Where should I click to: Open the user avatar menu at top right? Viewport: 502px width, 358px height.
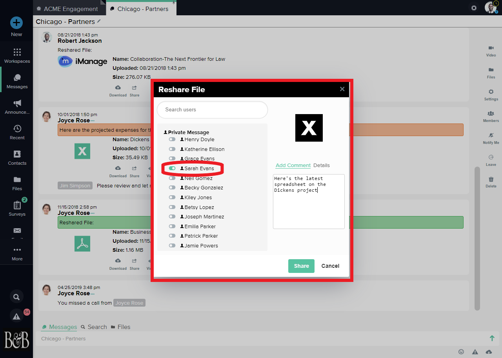[x=490, y=7]
